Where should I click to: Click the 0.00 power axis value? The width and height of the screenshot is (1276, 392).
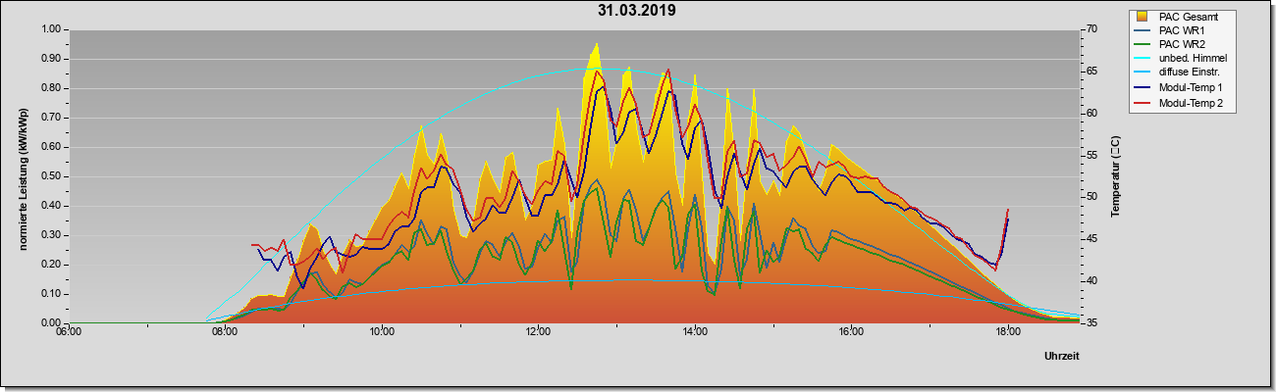51,323
